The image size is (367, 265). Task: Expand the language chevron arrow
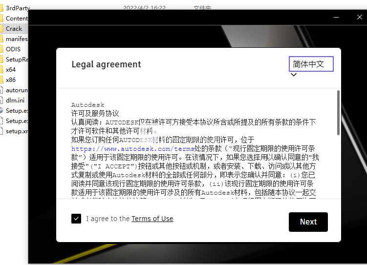(x=294, y=75)
